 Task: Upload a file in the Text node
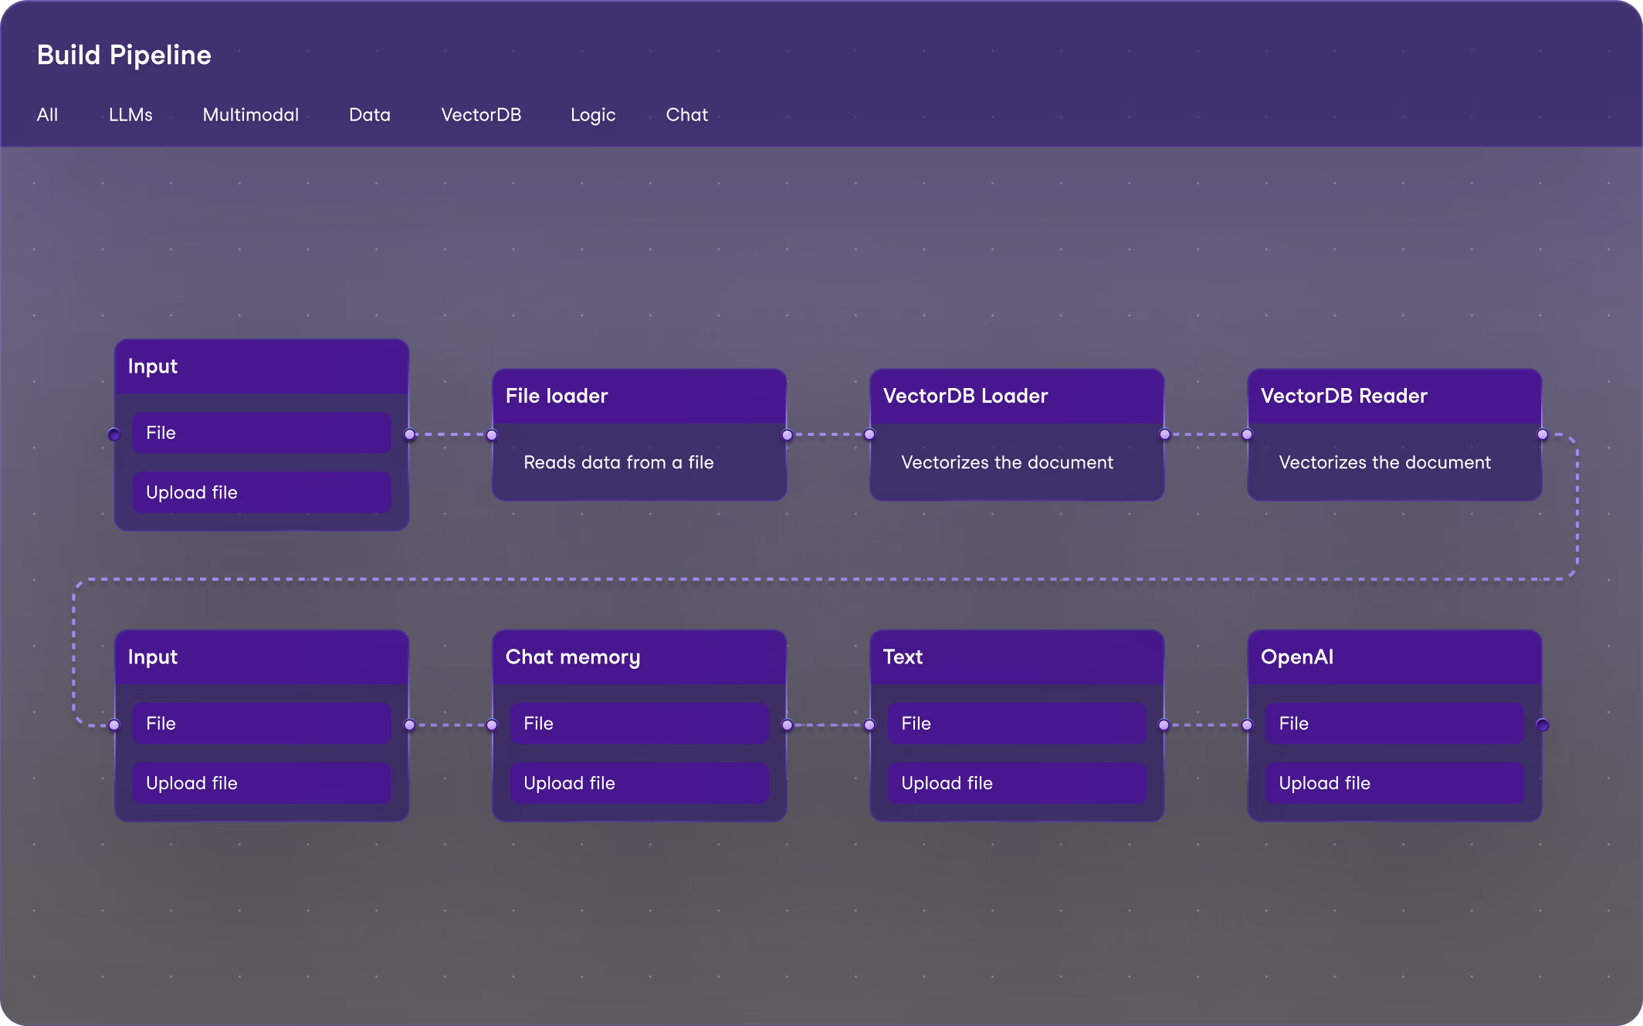1016,782
